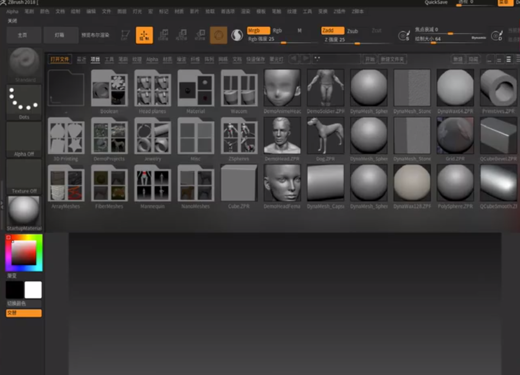Click the Home Page (主页) button
Screen dimensions: 520x375
point(24,35)
